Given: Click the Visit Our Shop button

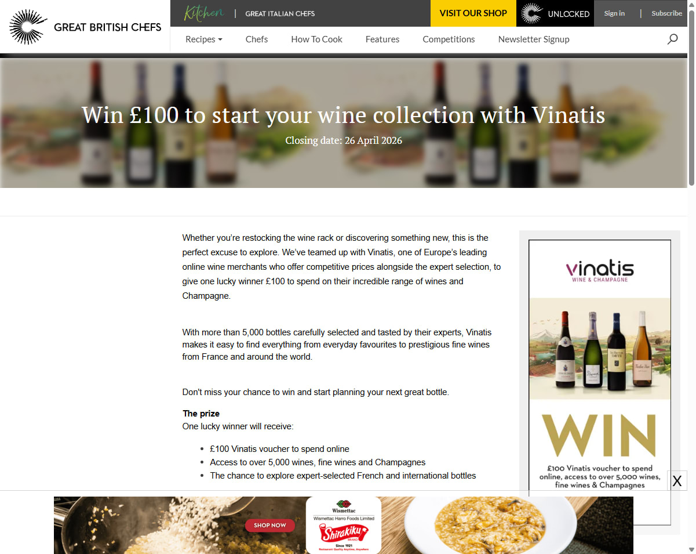Looking at the screenshot, I should [473, 13].
